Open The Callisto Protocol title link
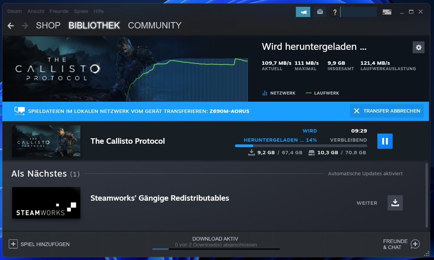The height and width of the screenshot is (260, 434). [x=127, y=141]
